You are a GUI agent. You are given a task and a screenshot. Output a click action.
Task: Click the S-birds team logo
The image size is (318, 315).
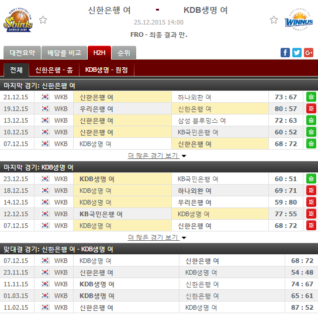tap(18, 20)
